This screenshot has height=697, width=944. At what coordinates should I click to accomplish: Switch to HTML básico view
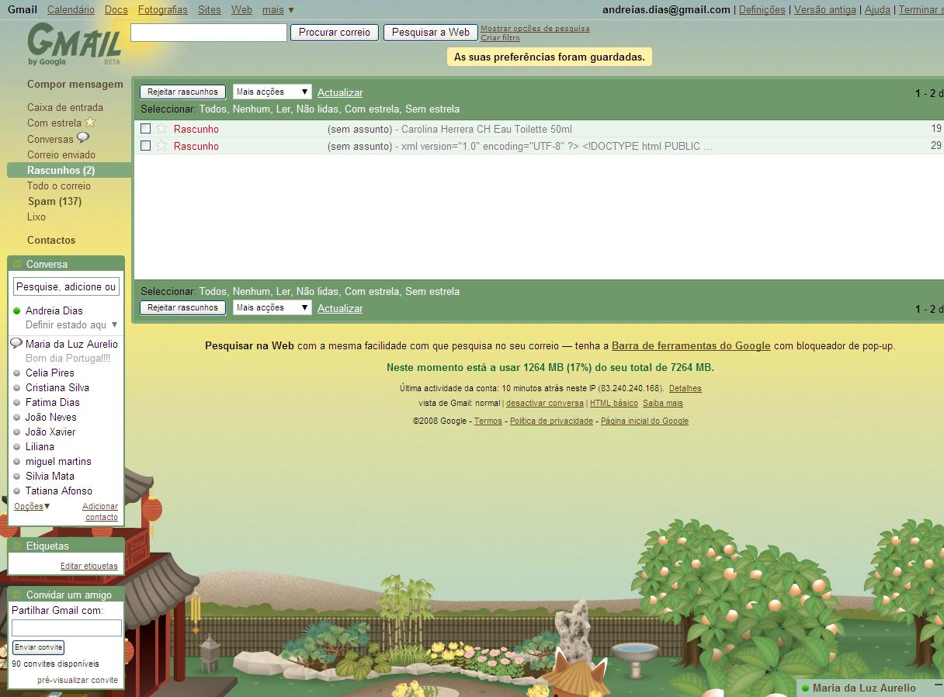(614, 403)
